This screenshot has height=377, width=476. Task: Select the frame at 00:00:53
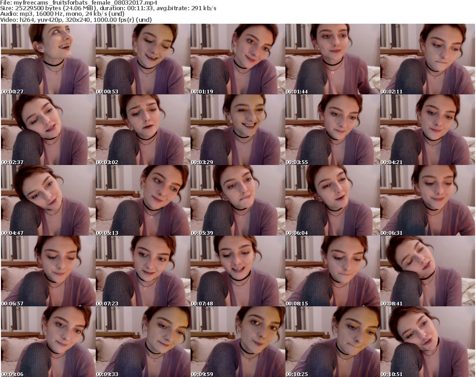click(143, 59)
